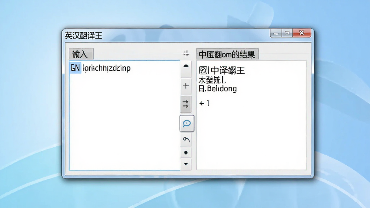Click the plus icon in the middle toolbar
Viewport: 370px width, 208px height.
tap(186, 86)
